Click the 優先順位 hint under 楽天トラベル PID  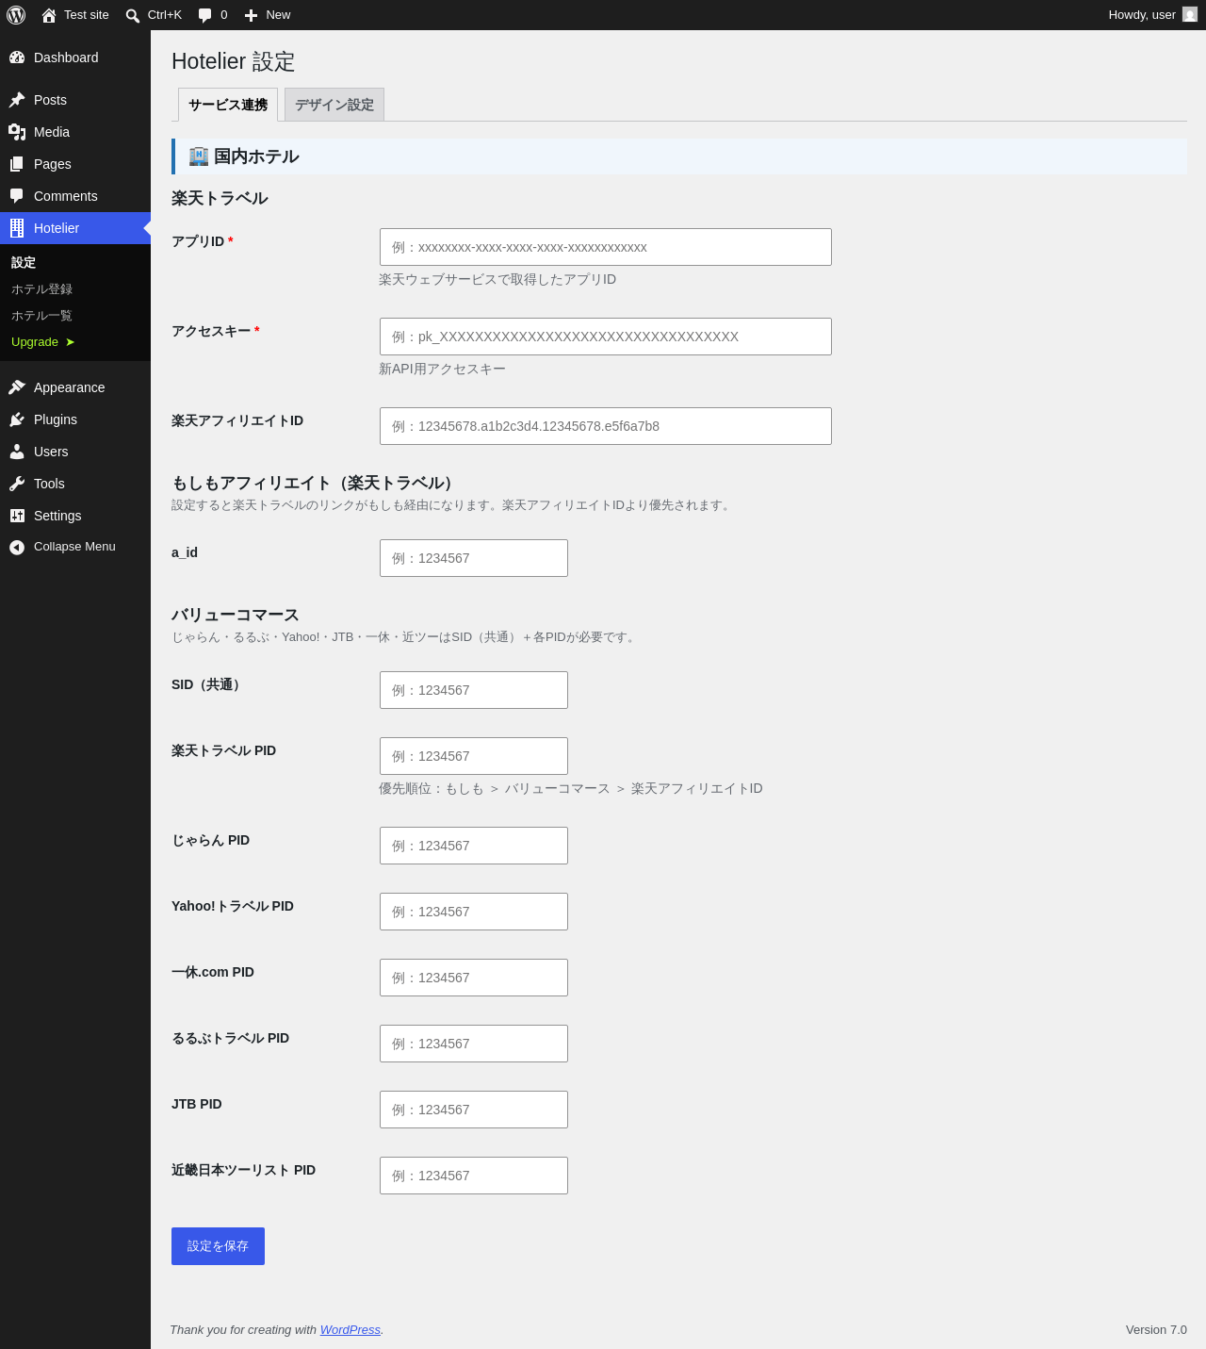pyautogui.click(x=571, y=789)
